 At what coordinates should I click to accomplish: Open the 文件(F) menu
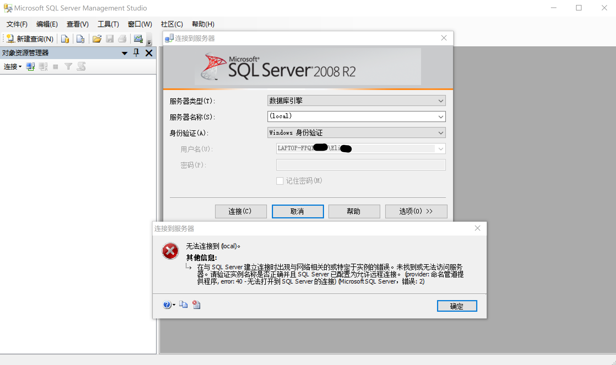[17, 24]
